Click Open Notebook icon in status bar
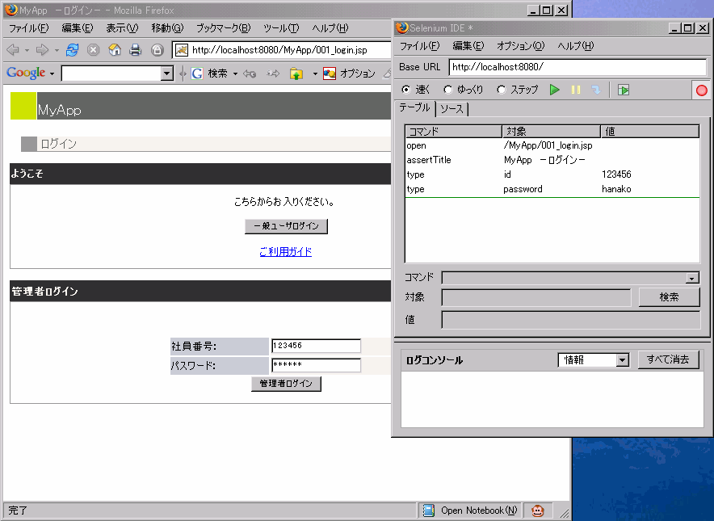This screenshot has width=714, height=521. pyautogui.click(x=429, y=510)
